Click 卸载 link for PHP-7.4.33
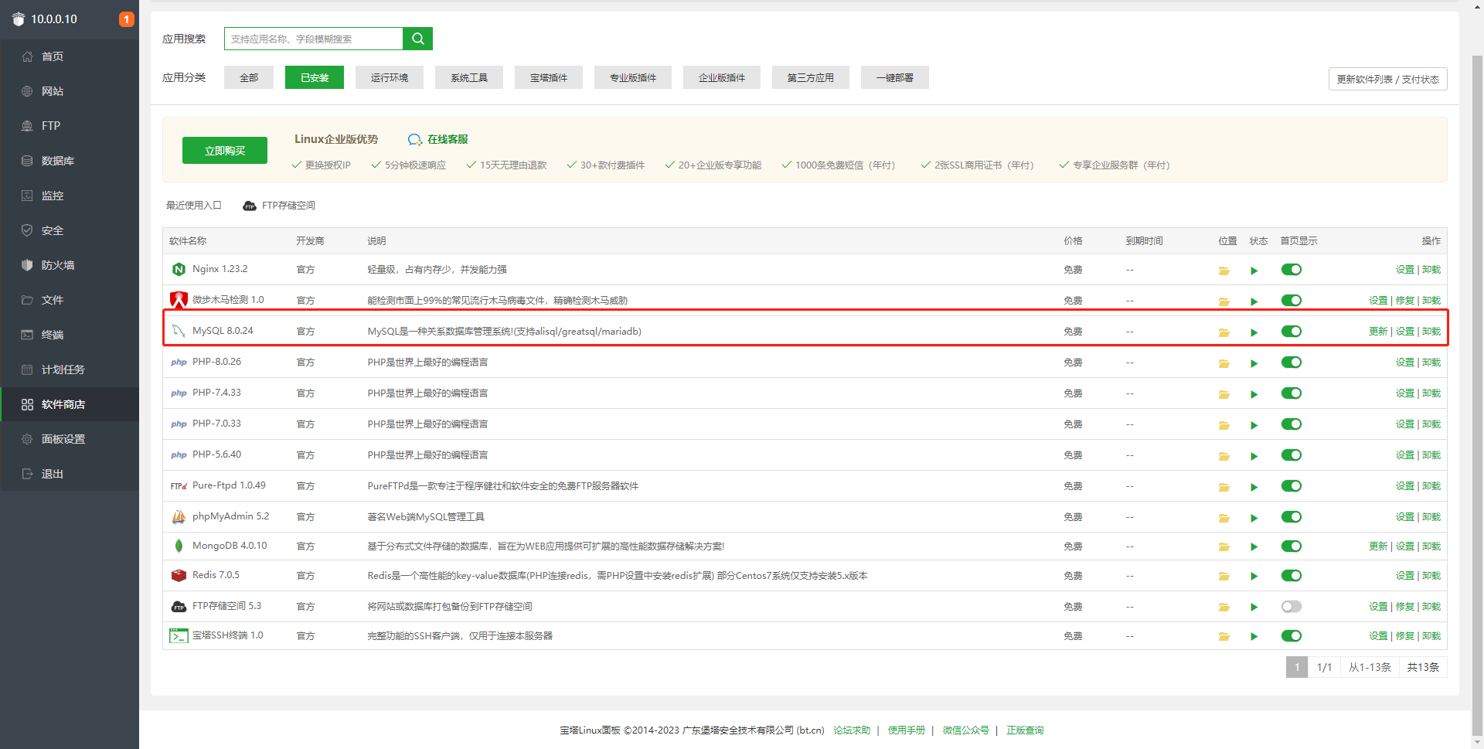The height and width of the screenshot is (749, 1484). pos(1431,393)
